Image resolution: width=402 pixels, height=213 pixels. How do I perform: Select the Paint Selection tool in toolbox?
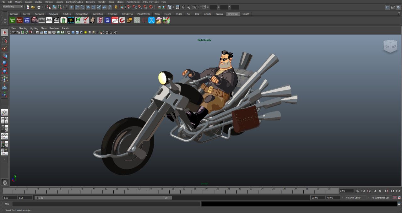tap(4, 48)
